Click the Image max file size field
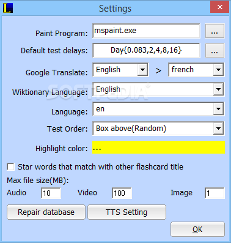The image size is (231, 243). tap(215, 193)
